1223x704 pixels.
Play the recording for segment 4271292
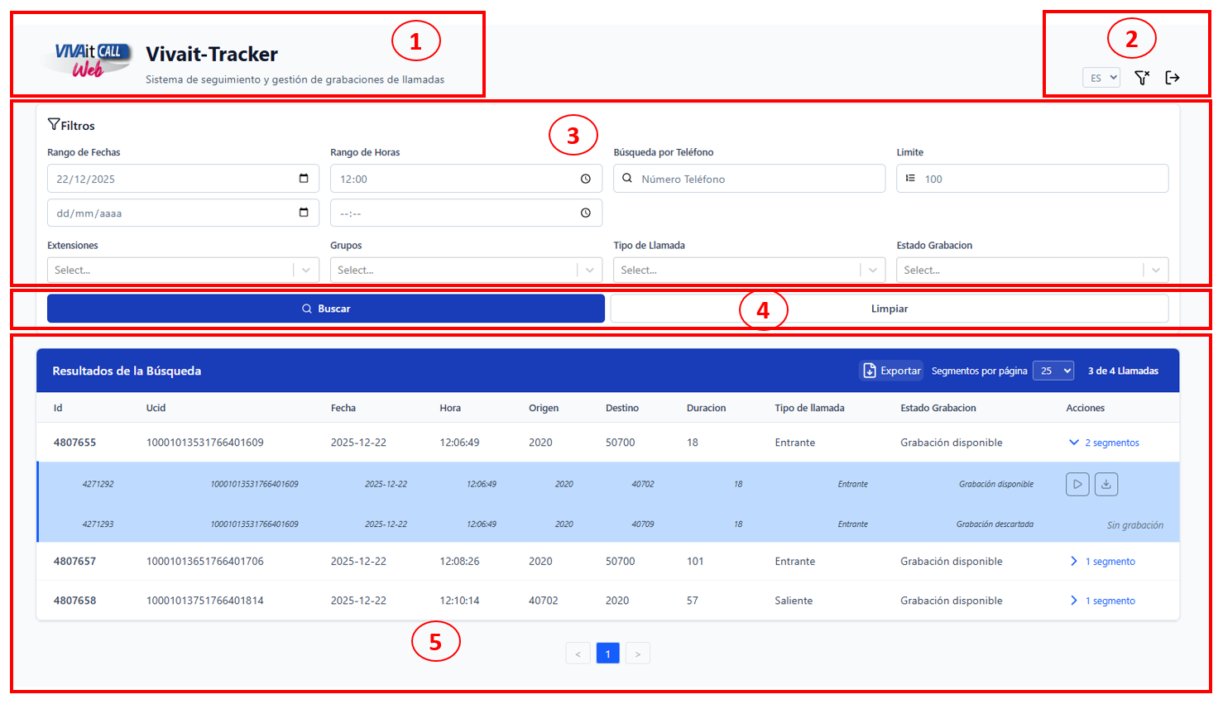[1077, 484]
